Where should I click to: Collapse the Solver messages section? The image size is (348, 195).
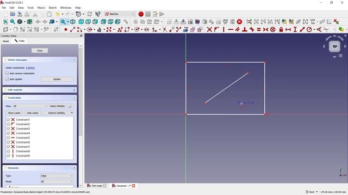click(x=74, y=60)
